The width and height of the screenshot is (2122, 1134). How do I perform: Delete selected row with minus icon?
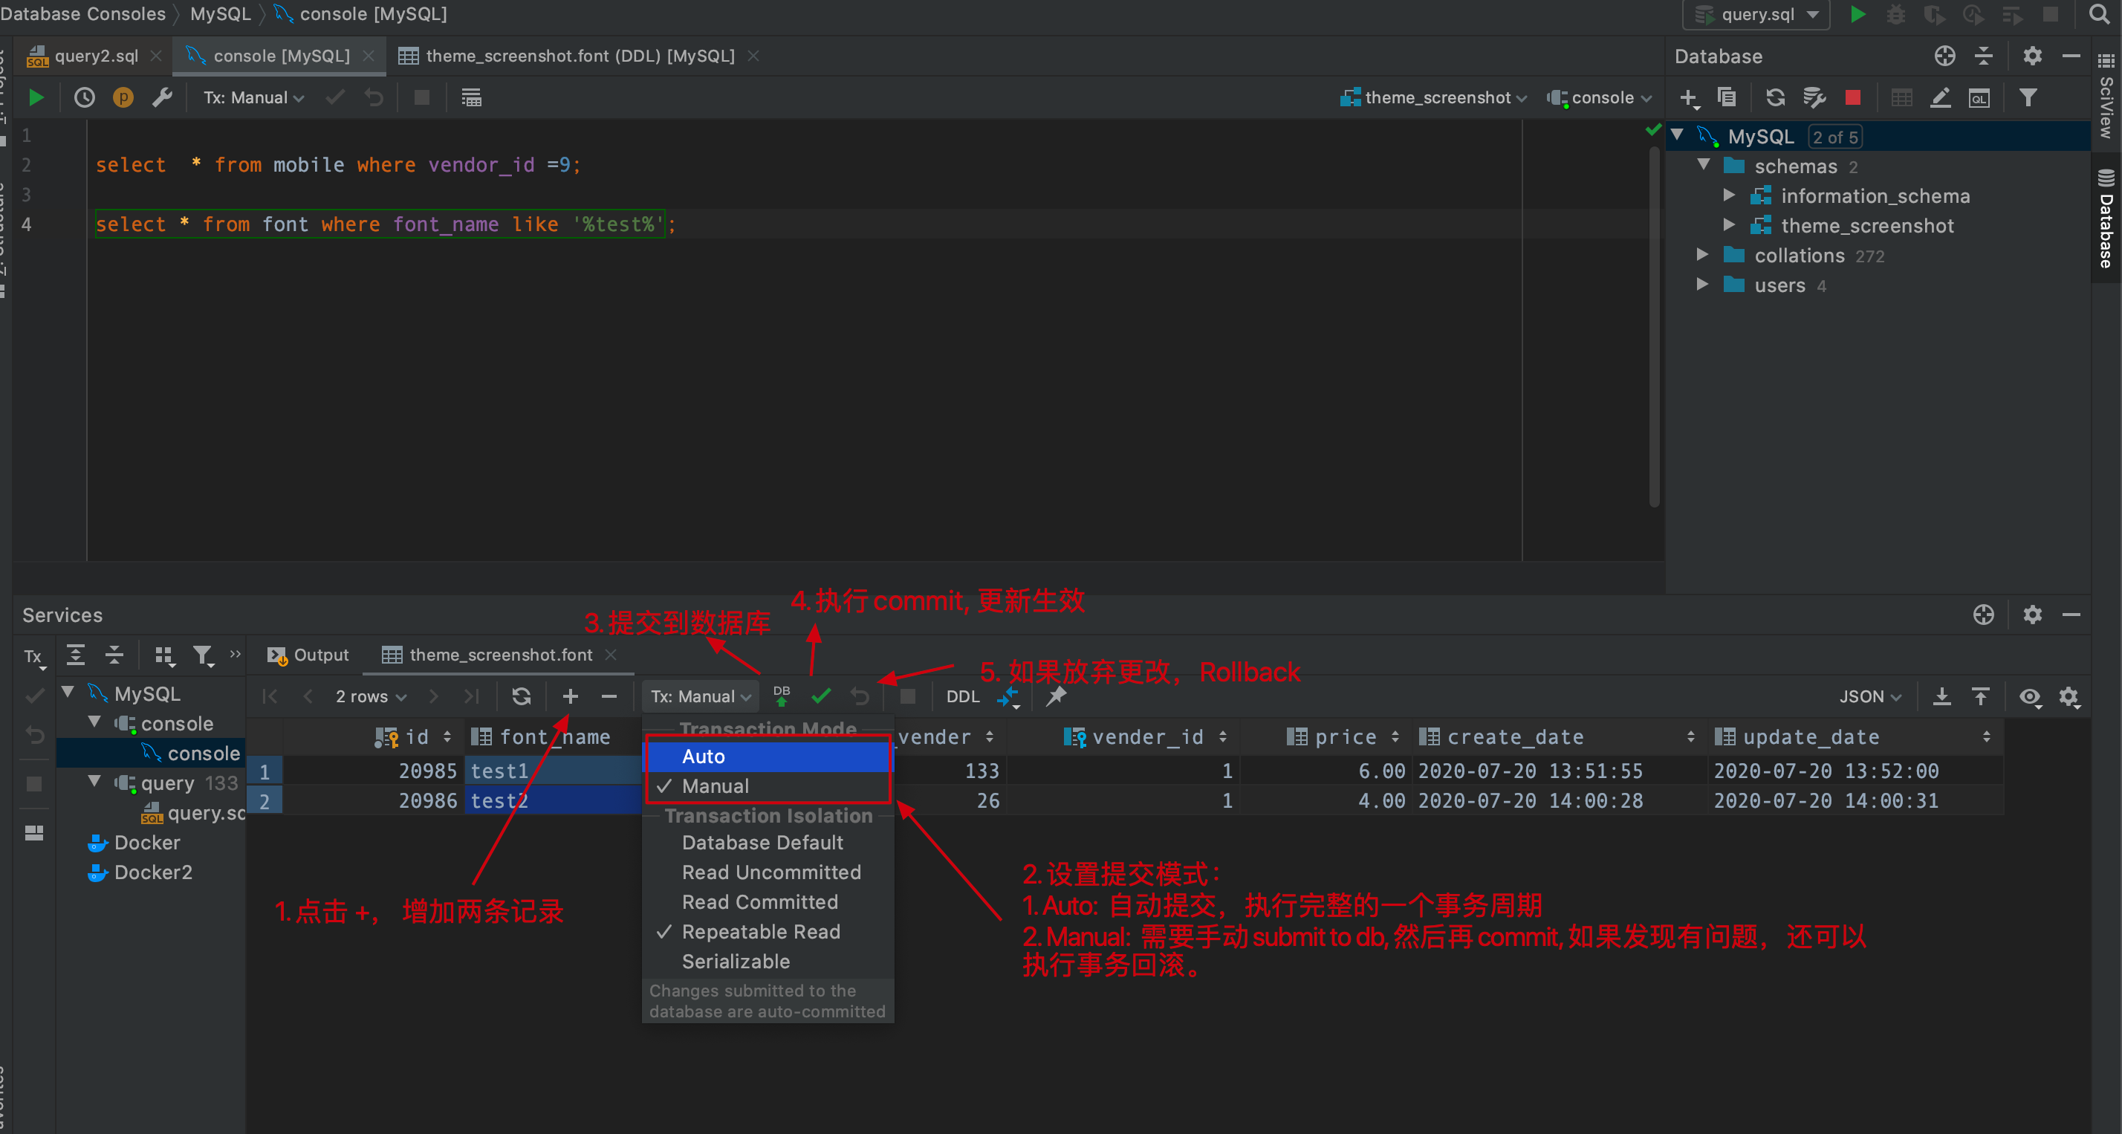coord(609,696)
